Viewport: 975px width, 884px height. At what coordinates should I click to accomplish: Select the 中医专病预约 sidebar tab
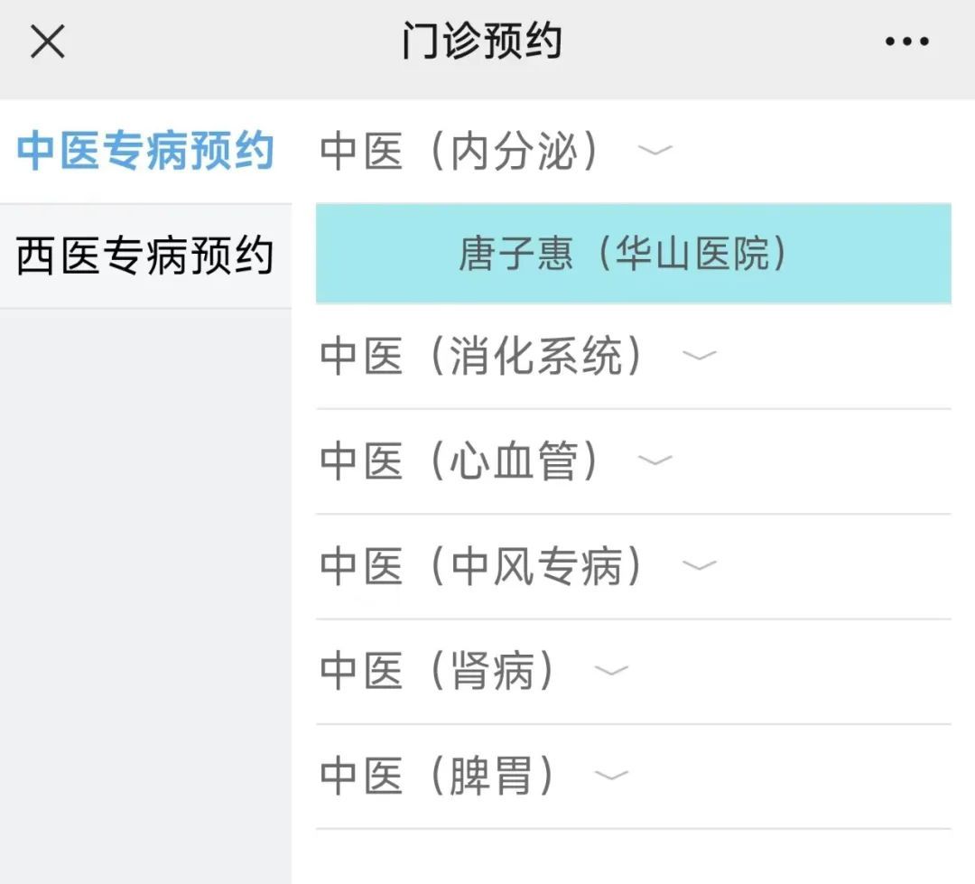click(145, 151)
